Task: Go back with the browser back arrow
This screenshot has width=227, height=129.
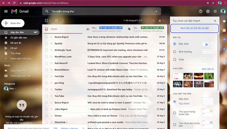Action: click(x=4, y=3)
